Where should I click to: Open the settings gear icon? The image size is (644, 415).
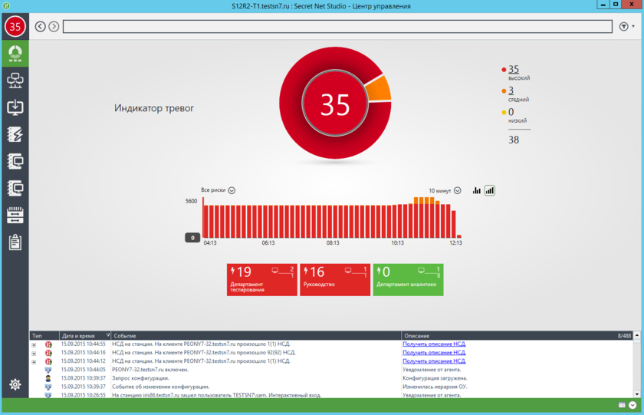[x=15, y=384]
